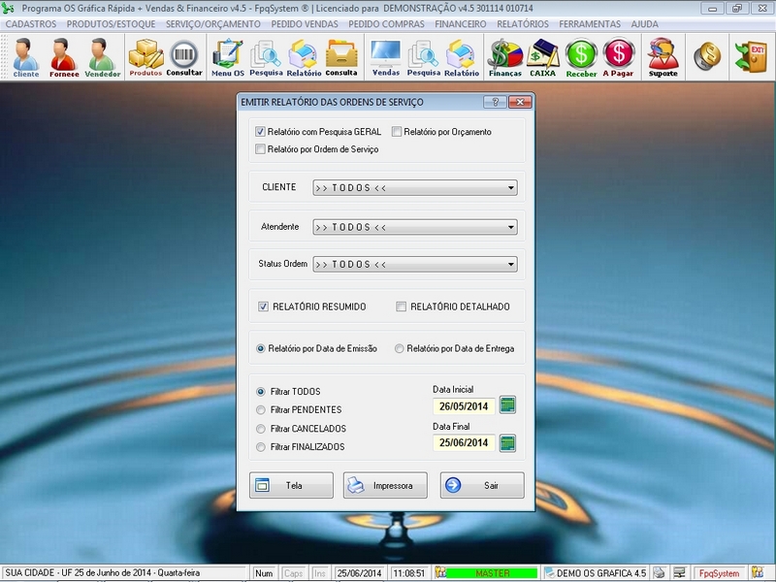Click the Impressora button
Viewport: 776px width, 582px height.
(385, 485)
